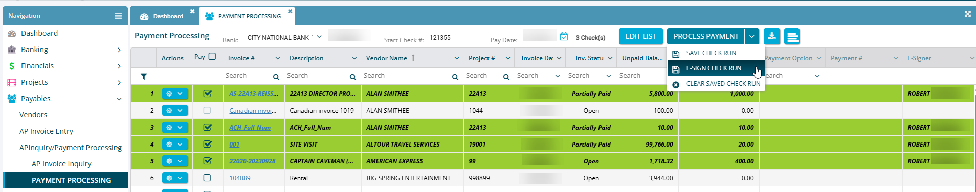Choose E-SIGN CHECK RUN from menu
Viewport: 976px width, 192px height.
tap(716, 68)
